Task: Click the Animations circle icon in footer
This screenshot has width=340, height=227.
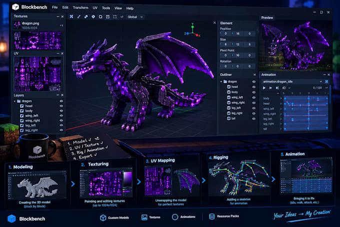Action: (x=175, y=217)
